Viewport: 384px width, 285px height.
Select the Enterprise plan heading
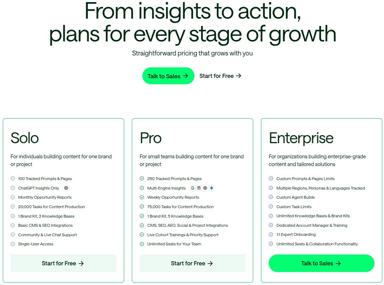tap(301, 138)
